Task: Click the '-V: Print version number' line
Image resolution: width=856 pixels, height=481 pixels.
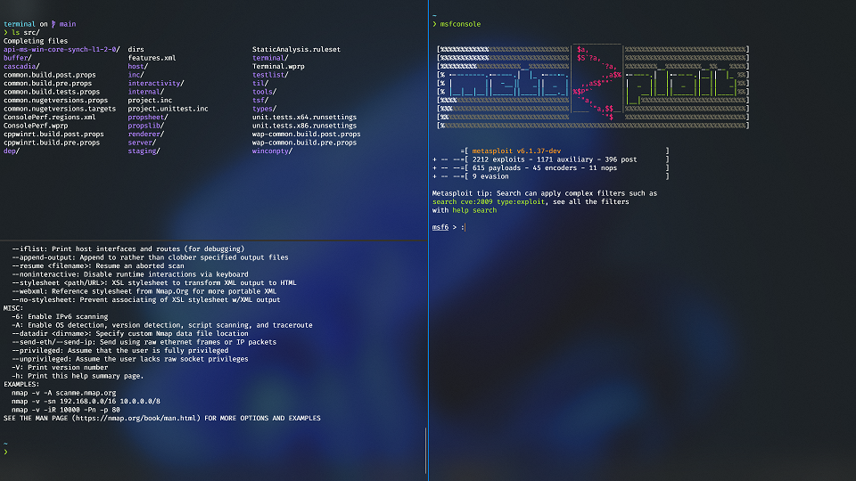Action: point(60,368)
